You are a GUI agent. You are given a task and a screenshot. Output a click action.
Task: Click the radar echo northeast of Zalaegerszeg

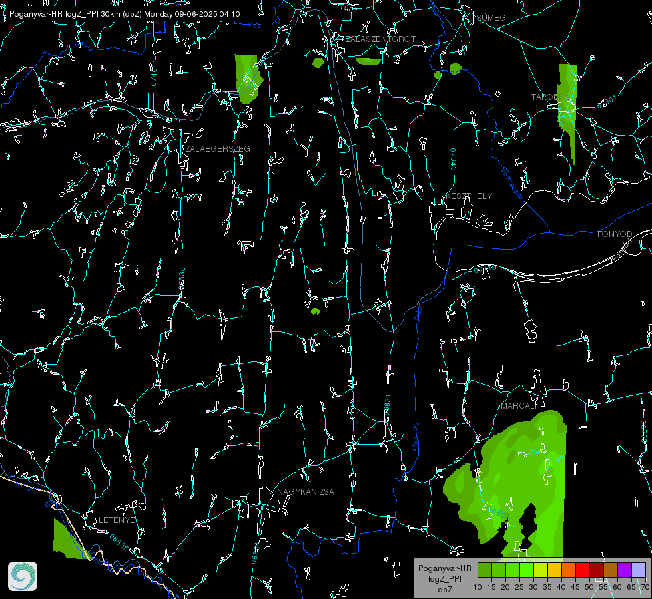coord(248,79)
